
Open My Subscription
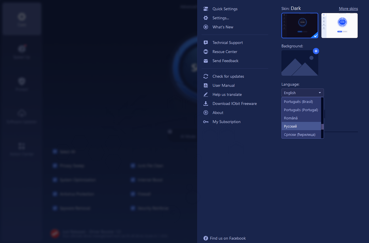point(226,122)
